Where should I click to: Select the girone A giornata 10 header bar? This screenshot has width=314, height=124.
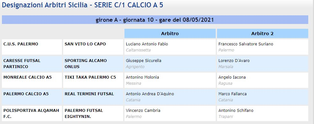click(155, 20)
